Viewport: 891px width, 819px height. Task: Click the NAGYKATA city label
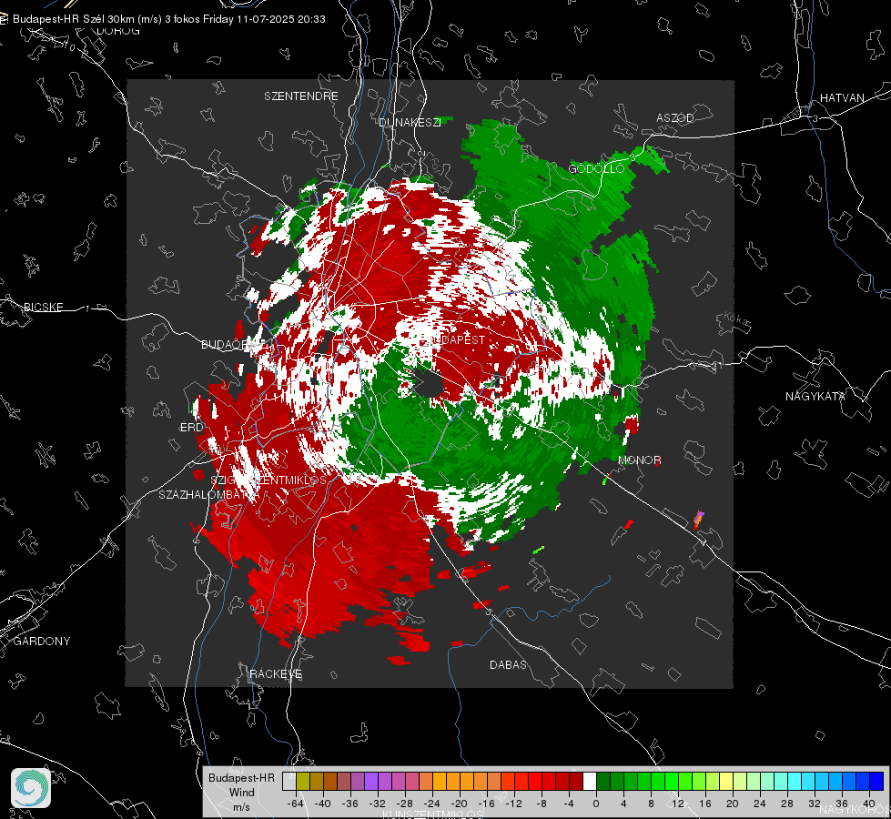pyautogui.click(x=815, y=397)
